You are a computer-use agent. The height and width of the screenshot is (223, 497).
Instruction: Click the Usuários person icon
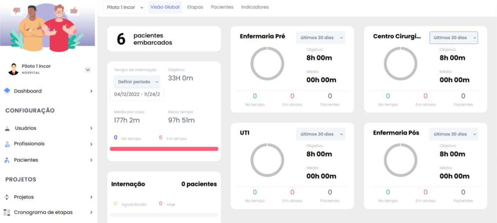(x=8, y=128)
